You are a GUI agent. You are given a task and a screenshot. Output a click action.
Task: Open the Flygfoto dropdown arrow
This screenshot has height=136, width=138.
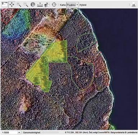(77, 5)
